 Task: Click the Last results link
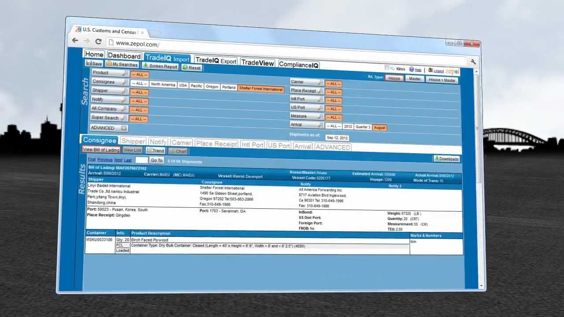pos(128,160)
